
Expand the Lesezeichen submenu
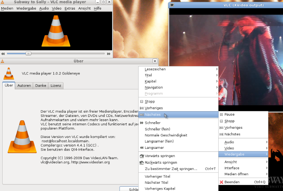pos(178,69)
